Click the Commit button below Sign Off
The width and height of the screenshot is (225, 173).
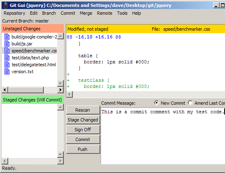point(83,139)
